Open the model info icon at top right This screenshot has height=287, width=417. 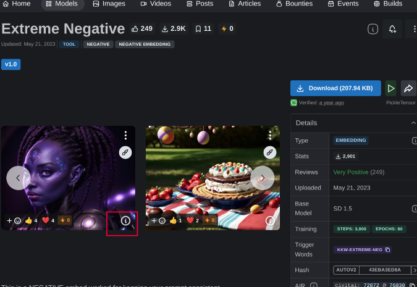click(x=373, y=29)
